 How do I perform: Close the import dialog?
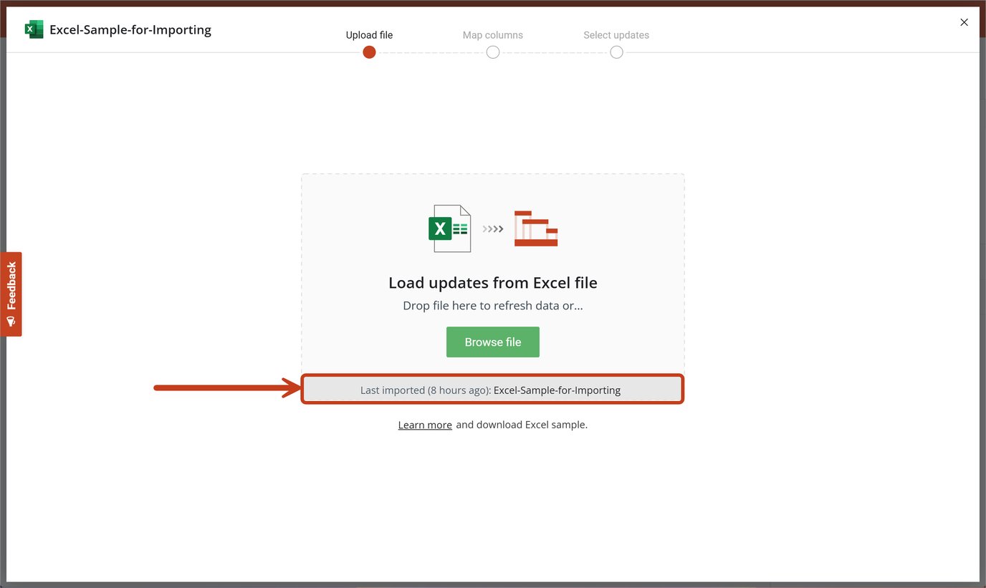click(964, 21)
